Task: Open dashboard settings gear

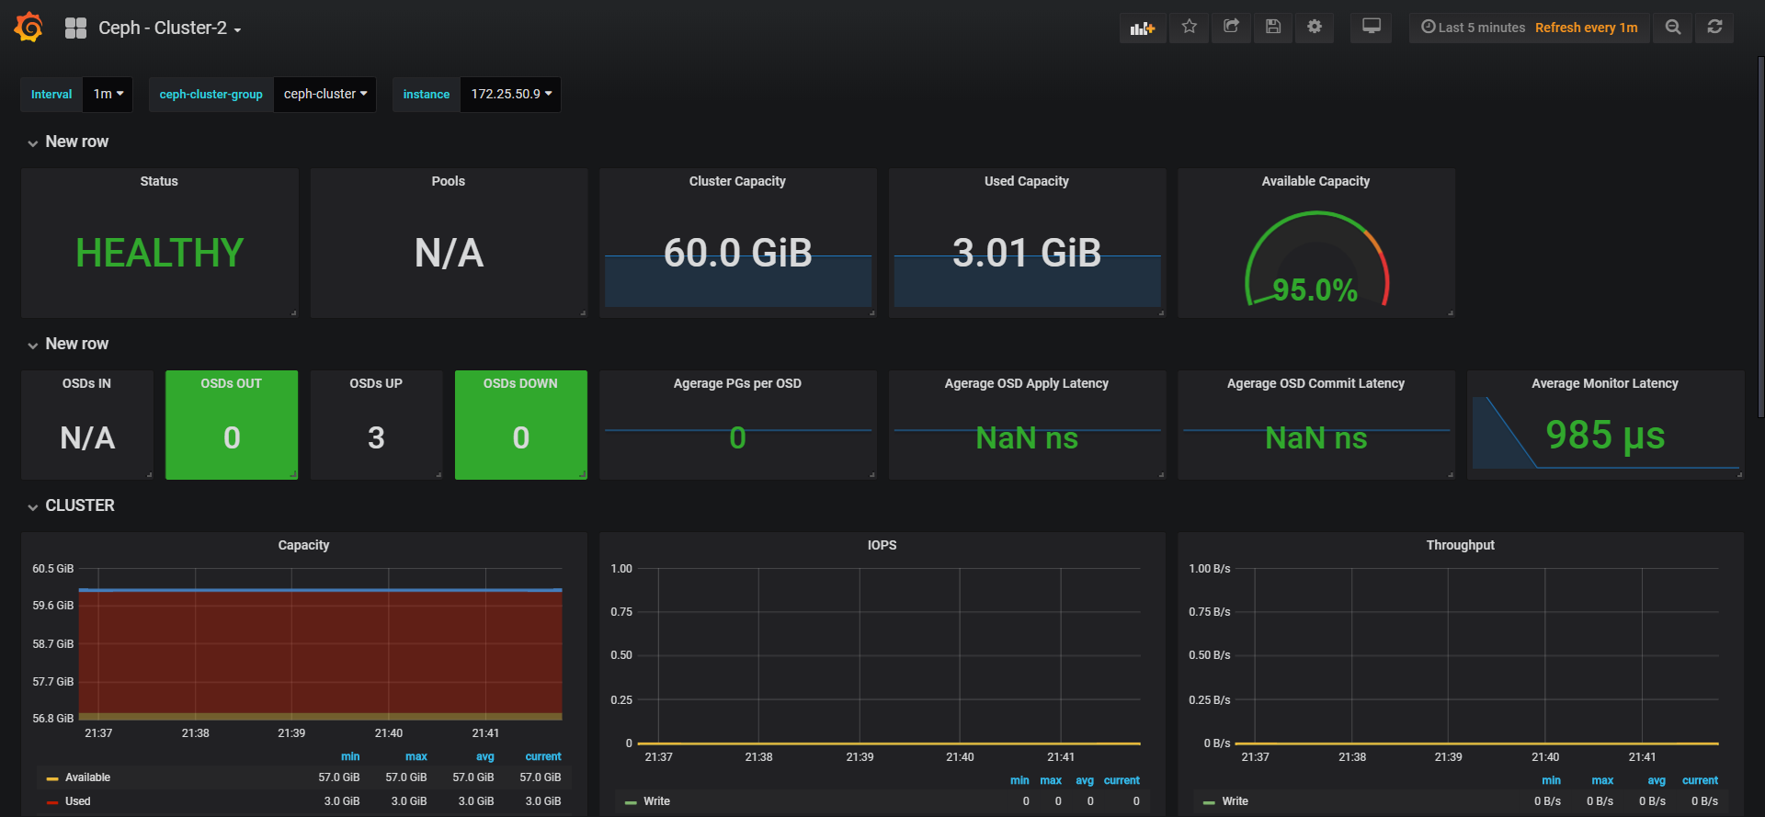Action: (1315, 27)
